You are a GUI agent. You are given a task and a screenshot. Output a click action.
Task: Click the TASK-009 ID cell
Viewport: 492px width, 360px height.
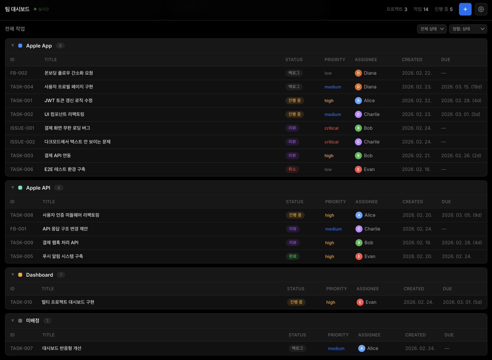[22, 243]
